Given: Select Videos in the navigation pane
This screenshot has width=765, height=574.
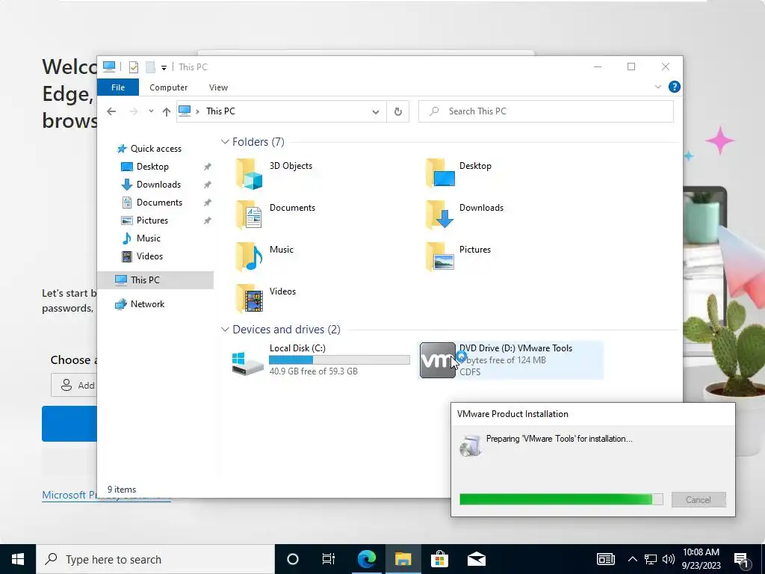Looking at the screenshot, I should click(x=149, y=256).
